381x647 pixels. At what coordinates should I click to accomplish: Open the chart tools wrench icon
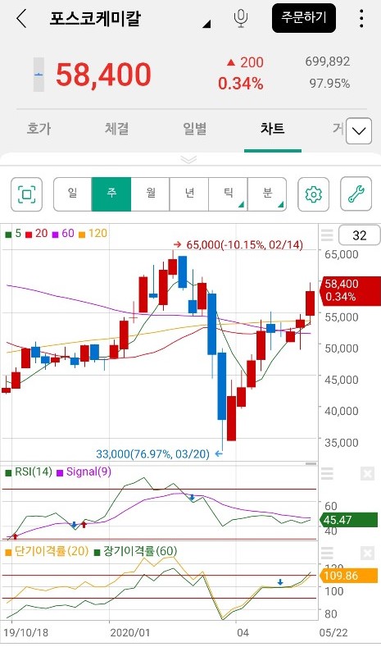coord(356,194)
